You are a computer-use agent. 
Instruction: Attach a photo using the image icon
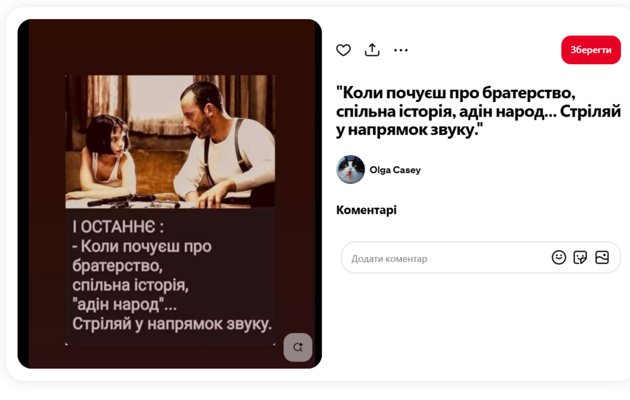tap(602, 258)
